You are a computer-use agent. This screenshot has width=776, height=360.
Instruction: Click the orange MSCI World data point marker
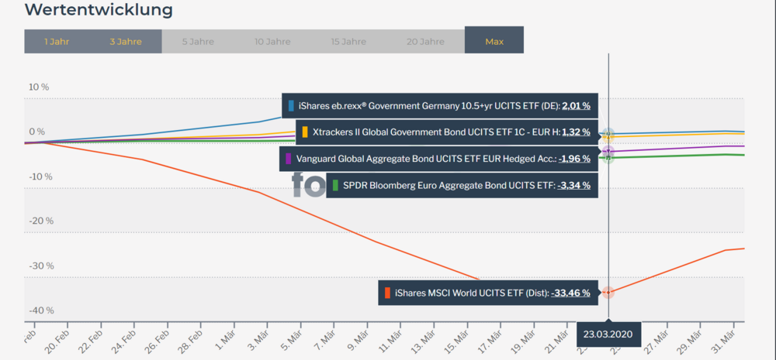point(608,293)
